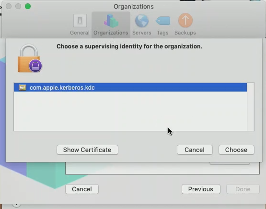Switch to the Servers tab label
Viewport: 266px width, 209px height.
[142, 33]
